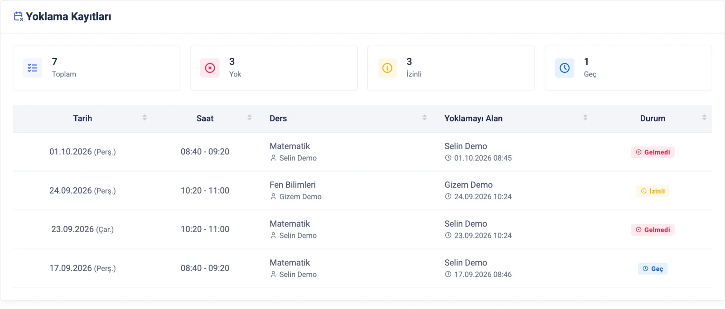The width and height of the screenshot is (725, 309).
Task: Click the Tarih column header label
Action: tap(82, 119)
